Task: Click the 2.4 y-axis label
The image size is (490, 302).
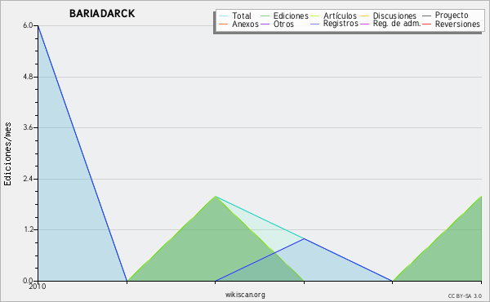Action: coord(28,179)
